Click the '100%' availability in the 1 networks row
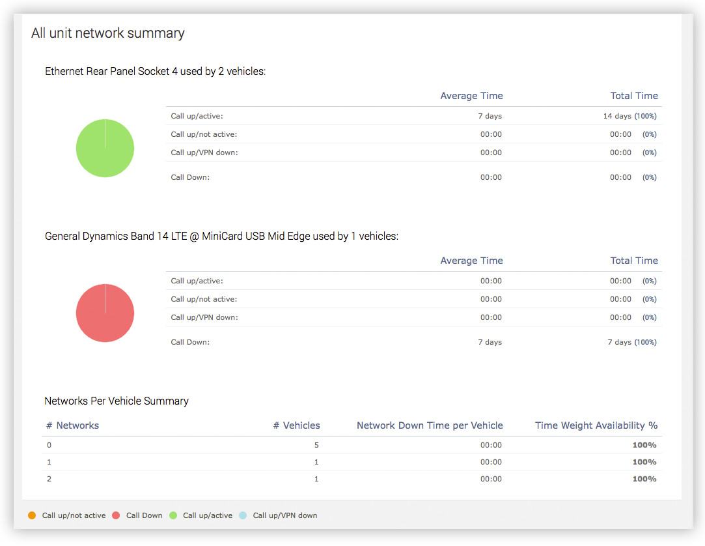 [x=644, y=463]
